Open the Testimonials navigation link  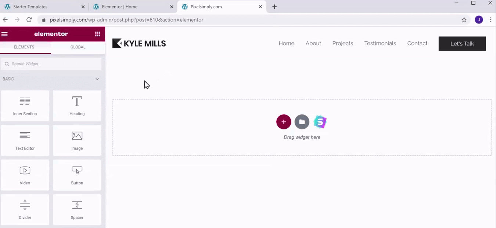[380, 43]
